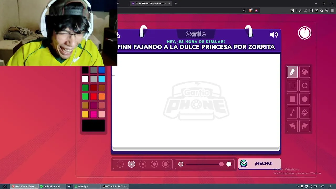The height and width of the screenshot is (189, 336).
Task: Pick the yellow color swatch
Action: click(x=85, y=114)
